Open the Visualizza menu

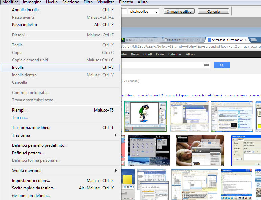click(x=106, y=2)
